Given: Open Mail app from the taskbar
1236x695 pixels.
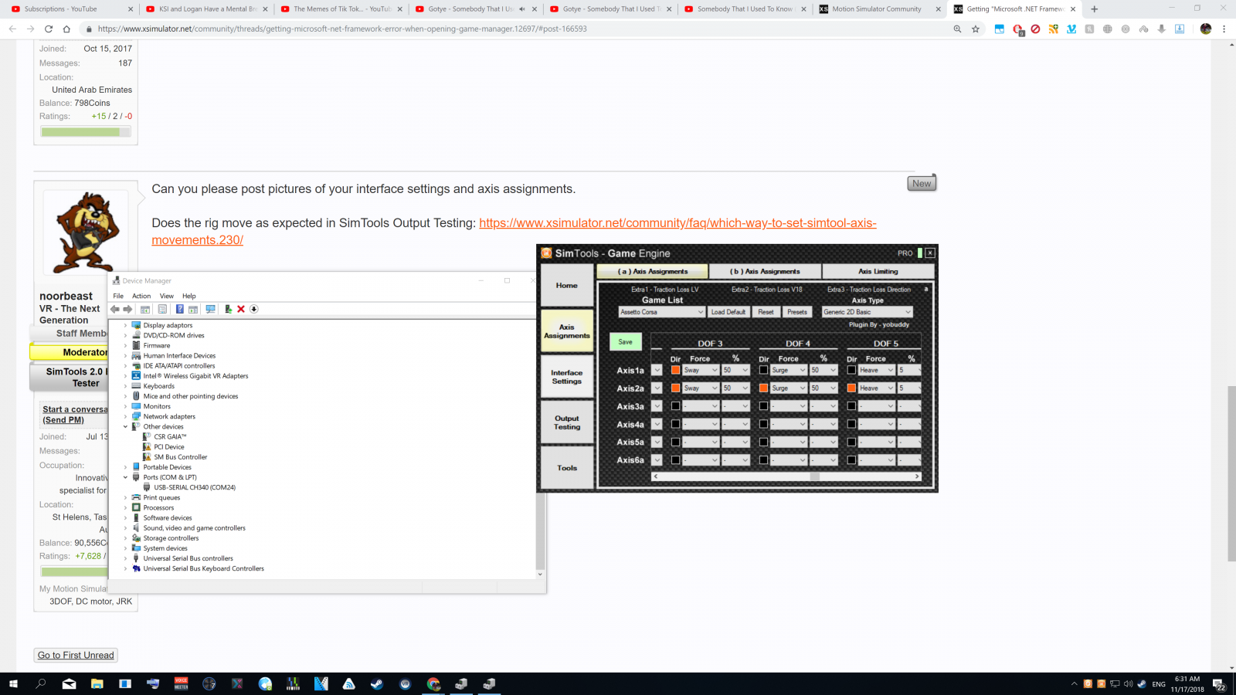Looking at the screenshot, I should click(x=69, y=683).
